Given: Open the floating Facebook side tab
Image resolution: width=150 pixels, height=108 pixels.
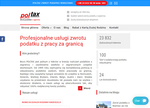Looking at the screenshot, I should [2, 39].
